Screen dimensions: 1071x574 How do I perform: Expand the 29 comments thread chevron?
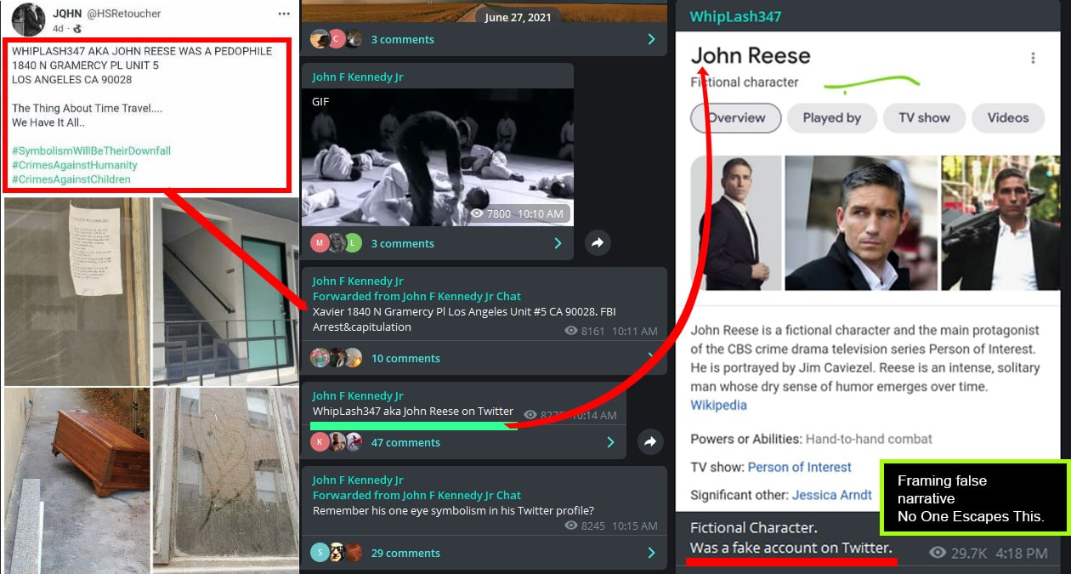[651, 553]
